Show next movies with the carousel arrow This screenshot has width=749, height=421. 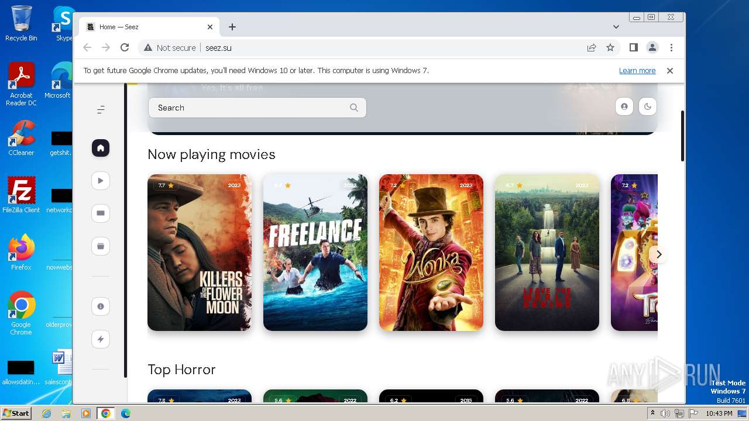click(x=659, y=254)
